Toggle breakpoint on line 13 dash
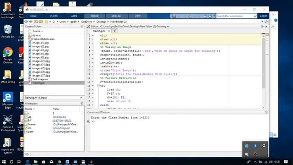The width and height of the screenshot is (293, 165). click(x=92, y=82)
